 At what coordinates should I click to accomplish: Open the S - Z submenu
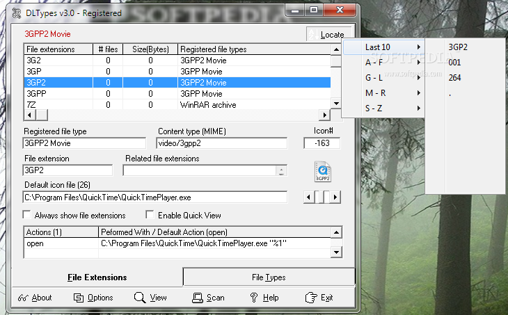[383, 108]
